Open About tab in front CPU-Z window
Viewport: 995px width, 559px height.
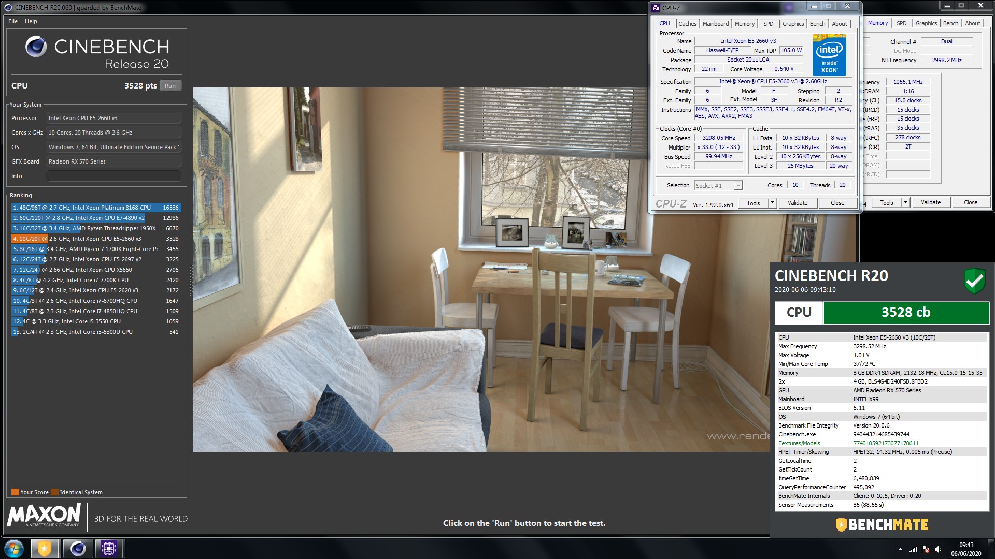pos(840,24)
